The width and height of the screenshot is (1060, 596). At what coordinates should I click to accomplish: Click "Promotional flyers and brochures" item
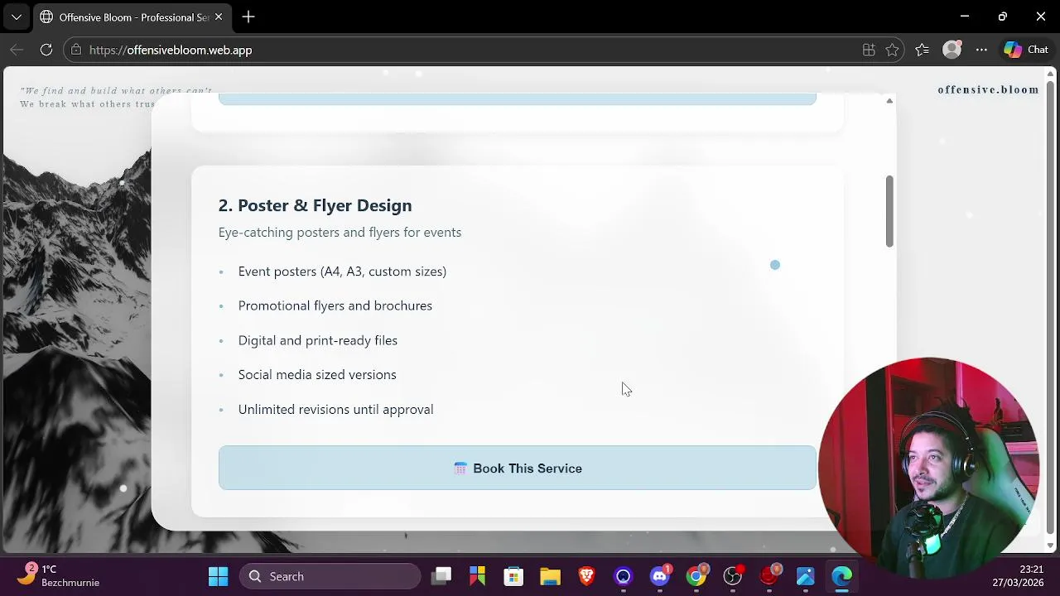click(x=335, y=305)
